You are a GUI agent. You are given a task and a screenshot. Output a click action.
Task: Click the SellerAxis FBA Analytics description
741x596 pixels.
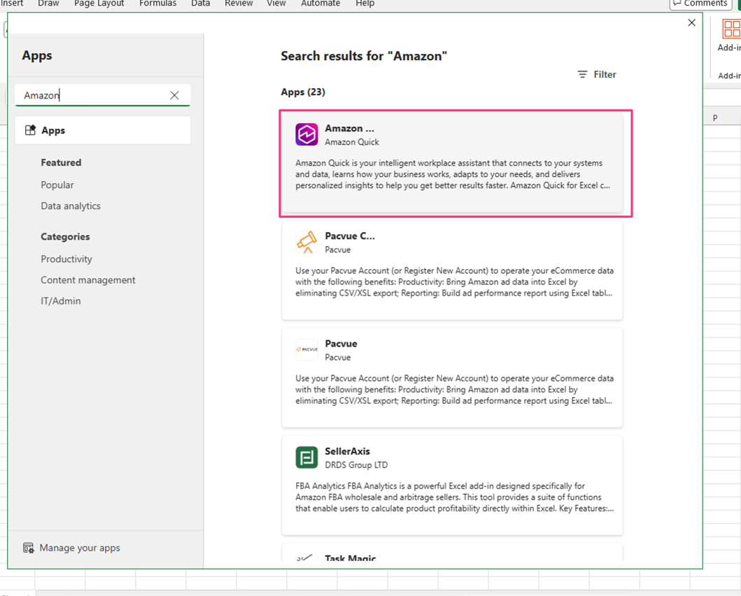point(455,497)
